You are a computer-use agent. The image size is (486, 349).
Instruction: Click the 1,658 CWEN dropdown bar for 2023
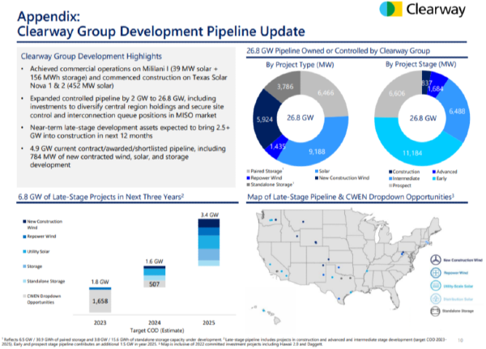click(100, 301)
